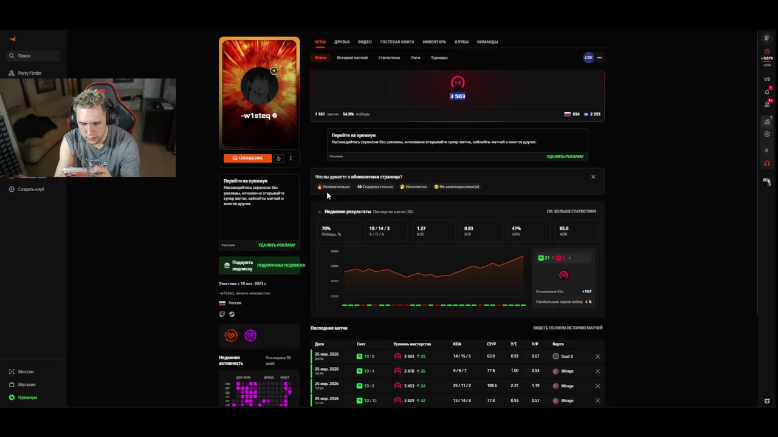Image resolution: width=778 pixels, height=437 pixels.
Task: Click the purple GG badge icon
Action: click(x=250, y=335)
